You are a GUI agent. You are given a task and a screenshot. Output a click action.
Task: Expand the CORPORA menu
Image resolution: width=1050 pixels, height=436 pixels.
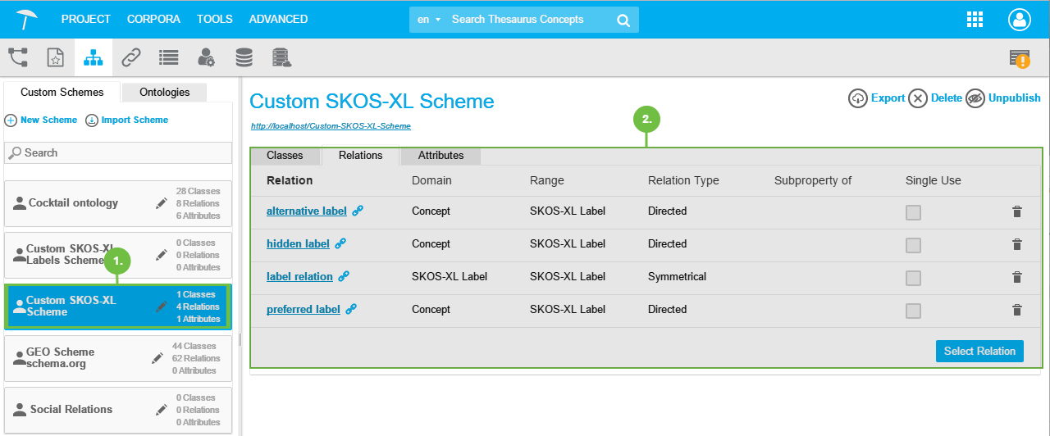153,19
